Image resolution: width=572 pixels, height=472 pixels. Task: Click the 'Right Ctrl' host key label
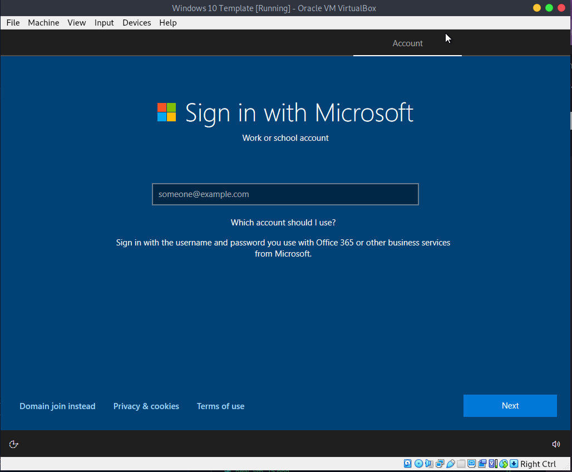point(538,464)
